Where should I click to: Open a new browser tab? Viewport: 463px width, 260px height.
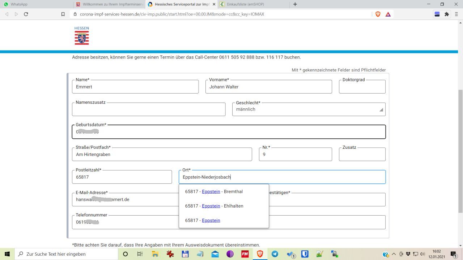295,4
